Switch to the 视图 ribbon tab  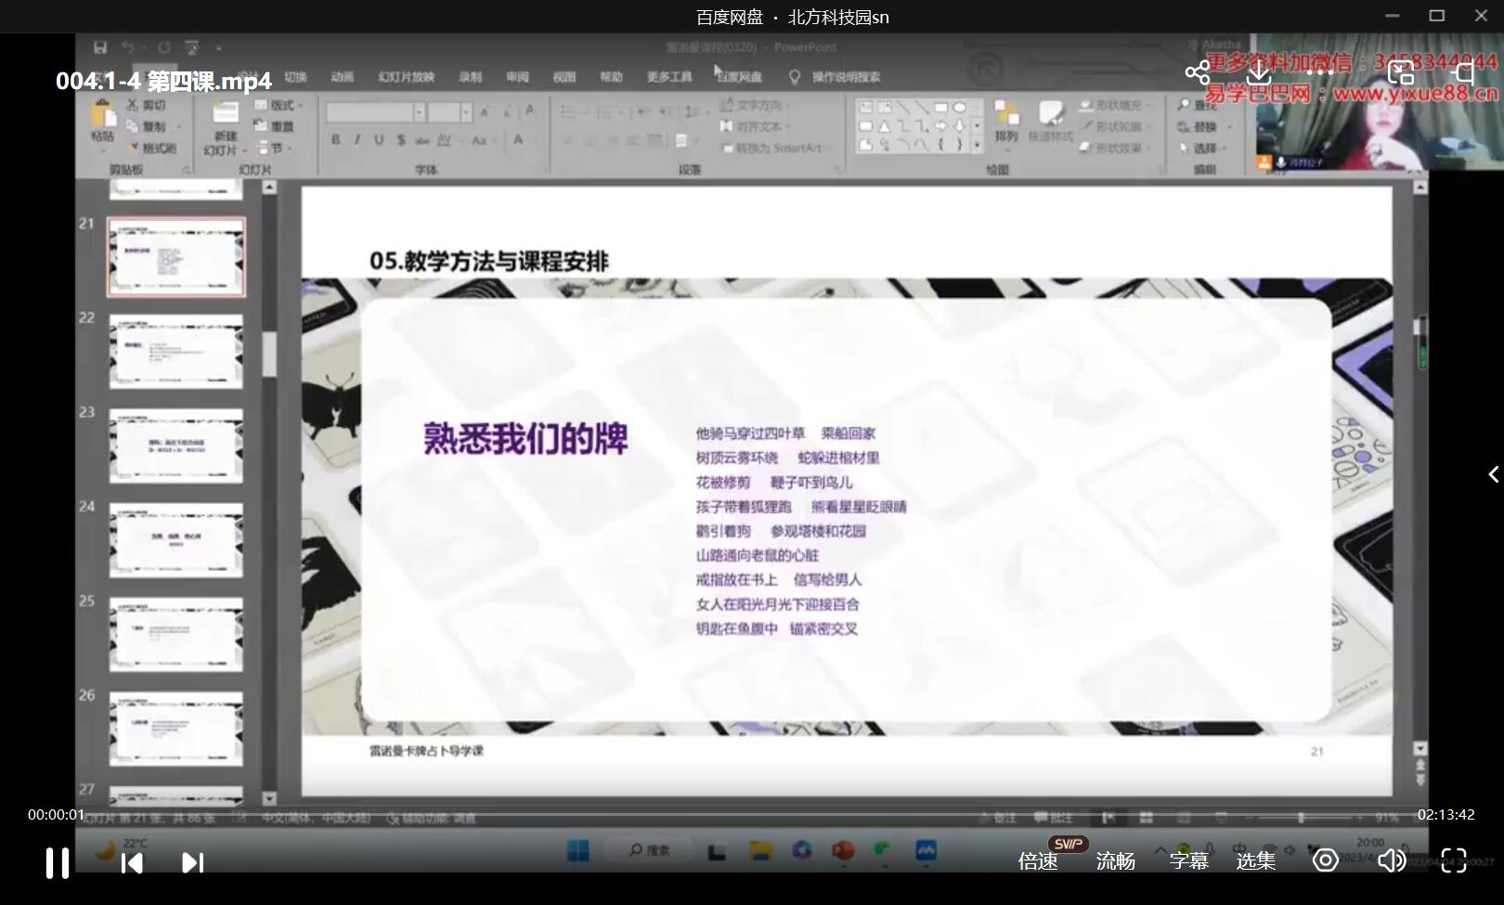pyautogui.click(x=565, y=77)
